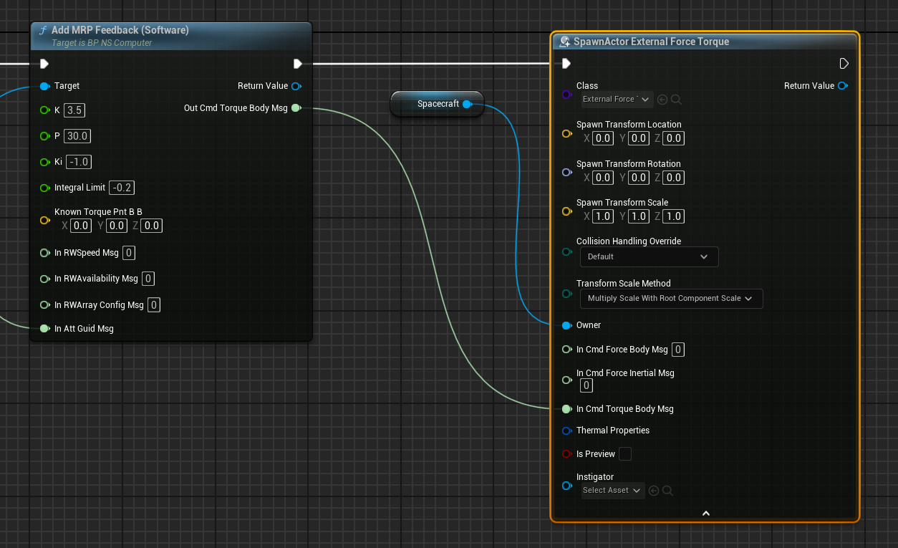Screen dimensions: 898x548
Task: Click the In Cmd Force Inertial Msg pin
Action: click(x=567, y=380)
